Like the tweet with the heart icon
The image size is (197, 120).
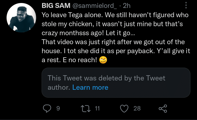[124, 109]
